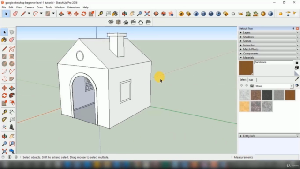Choose the Tape Measure tool in top toolbar
Image resolution: width=300 pixels, height=169 pixels.
100,14
